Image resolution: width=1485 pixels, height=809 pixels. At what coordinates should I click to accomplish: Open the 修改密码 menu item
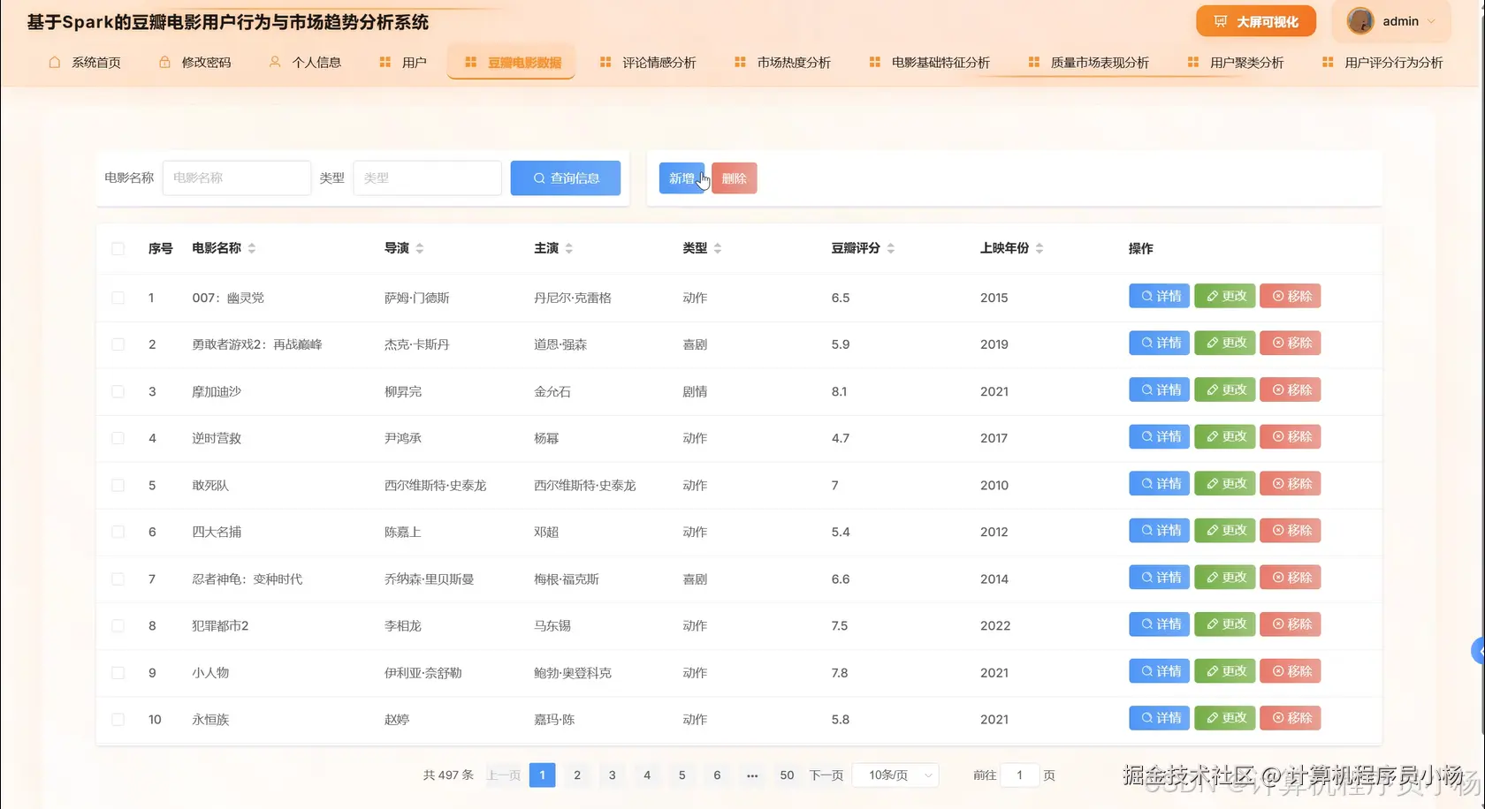point(195,63)
